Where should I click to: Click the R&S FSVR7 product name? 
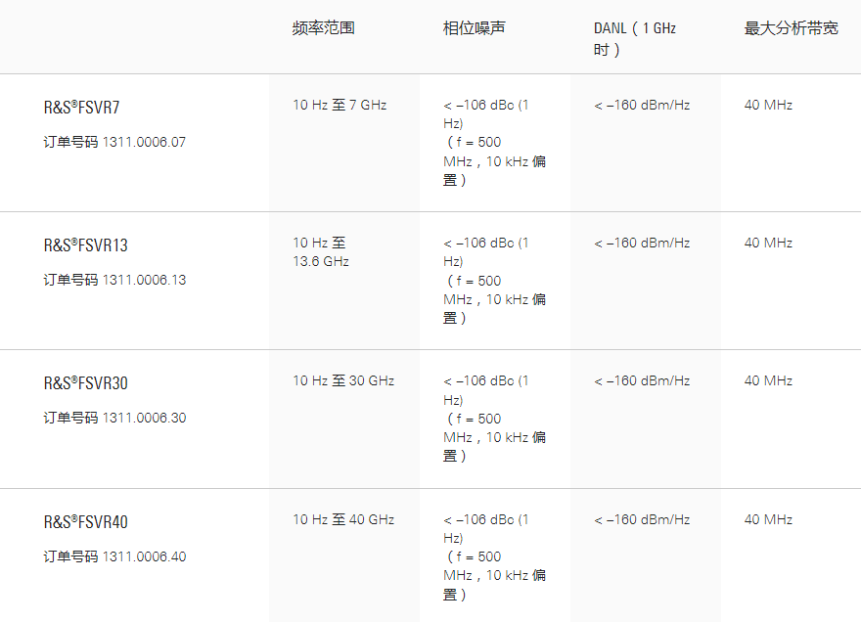coord(81,107)
